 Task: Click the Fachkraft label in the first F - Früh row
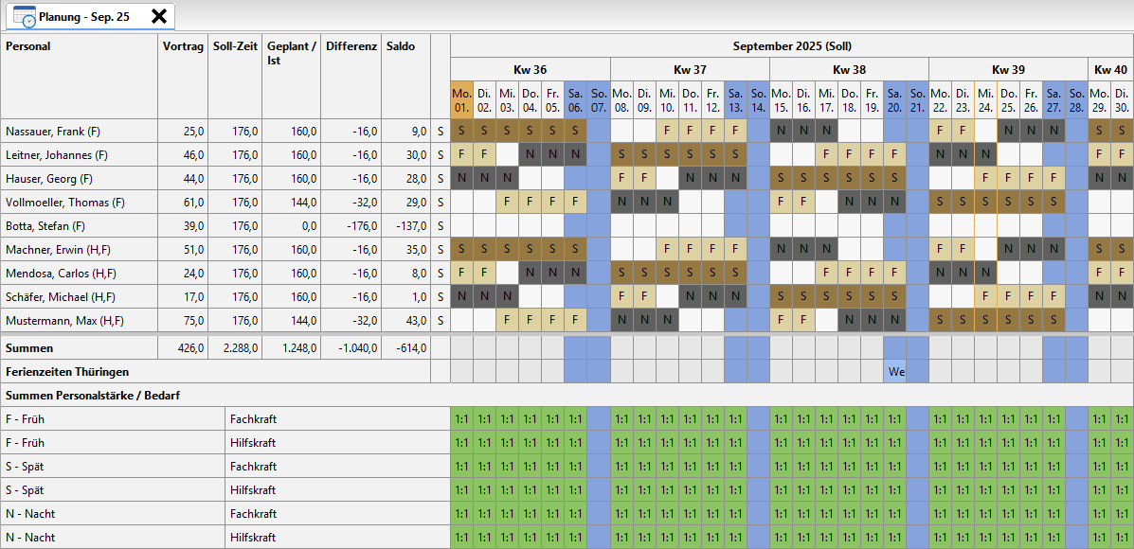pos(253,419)
